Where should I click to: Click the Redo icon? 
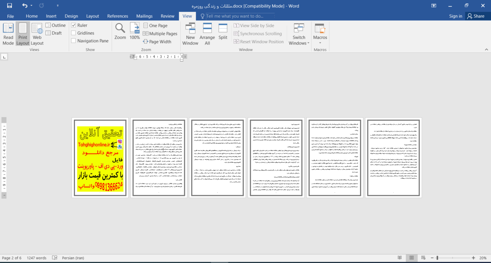point(42,6)
